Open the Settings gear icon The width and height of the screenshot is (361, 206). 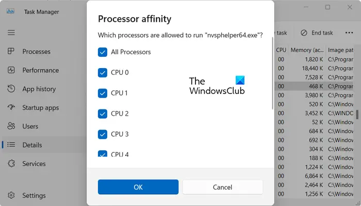11,195
